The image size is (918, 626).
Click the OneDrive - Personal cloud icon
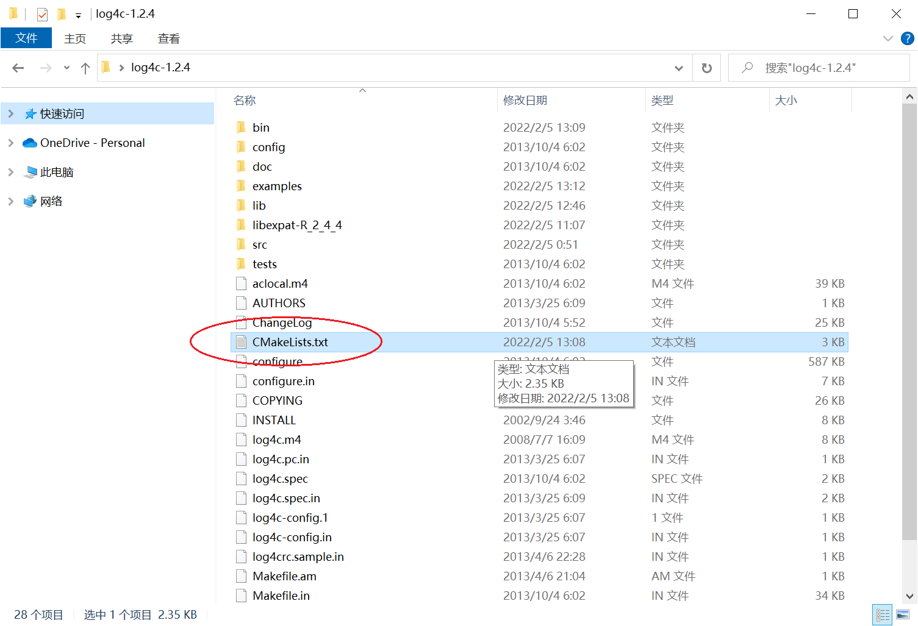click(30, 143)
